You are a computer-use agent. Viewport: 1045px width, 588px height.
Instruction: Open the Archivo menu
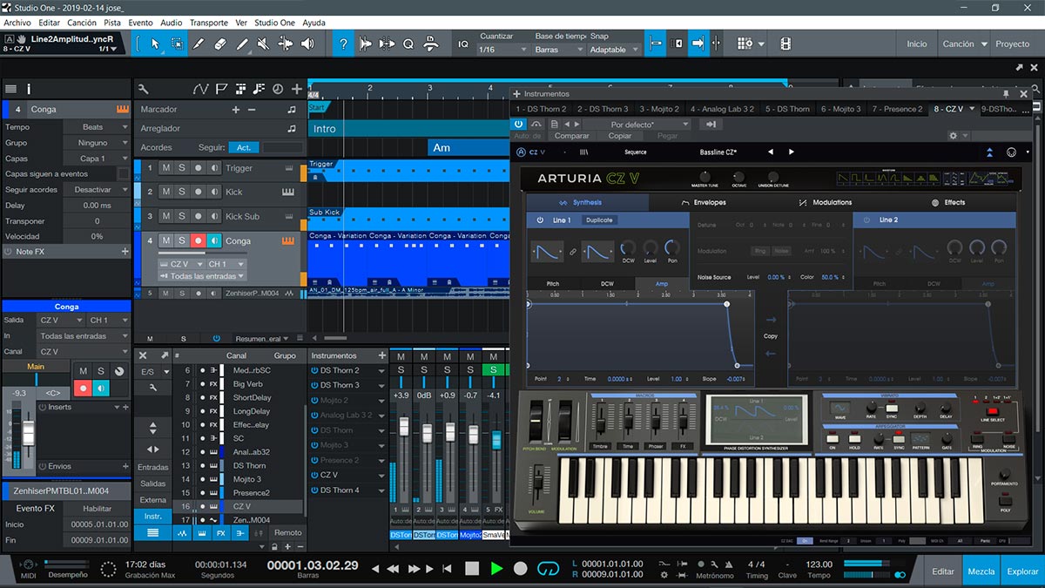coord(17,23)
